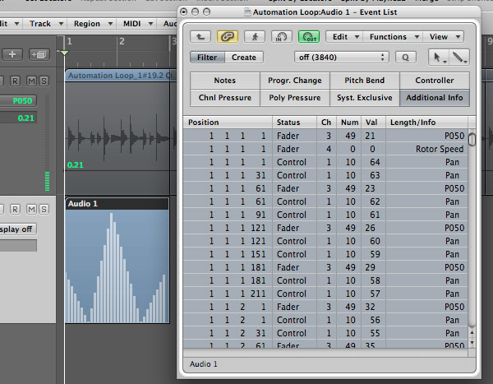Select the Pan event with value 55

325,333
